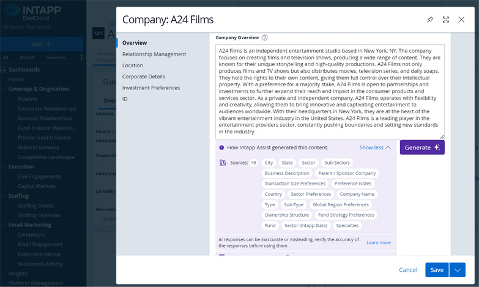This screenshot has height=287, width=479.
Task: Collapse the Execution sidebar group
Action: click(3, 167)
